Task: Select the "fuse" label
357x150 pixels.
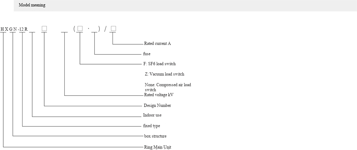Action: (147, 54)
